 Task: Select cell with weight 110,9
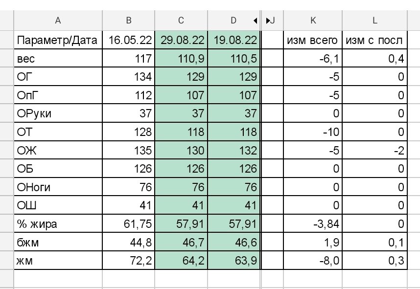click(181, 58)
